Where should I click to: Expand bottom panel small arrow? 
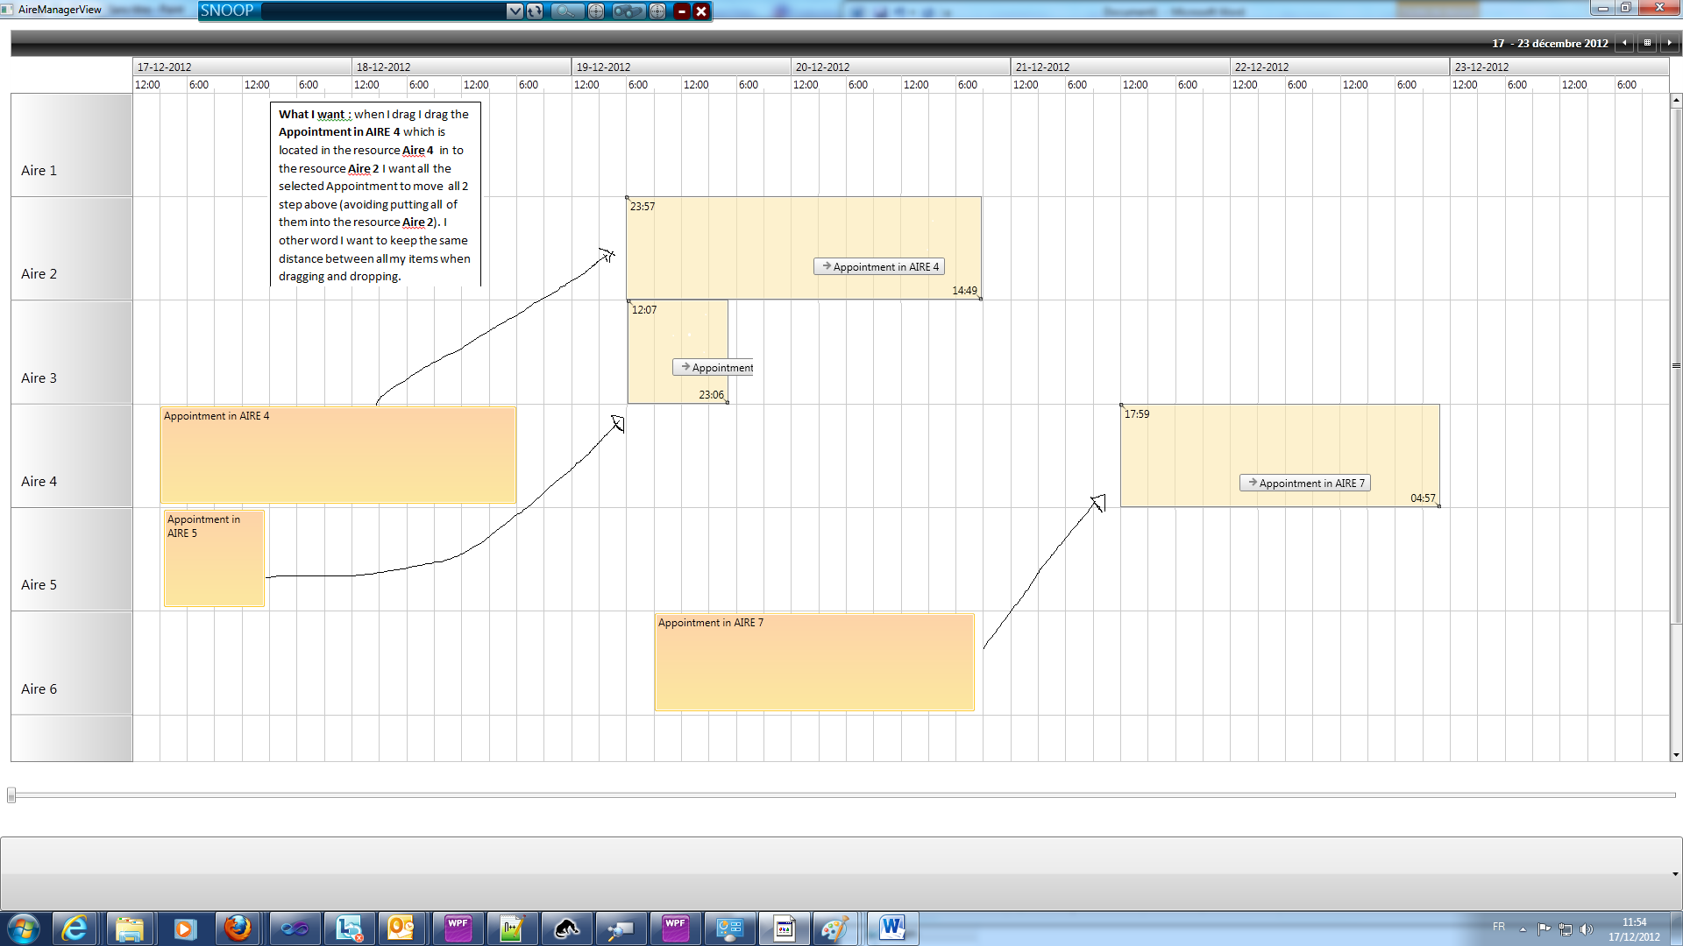[1674, 874]
